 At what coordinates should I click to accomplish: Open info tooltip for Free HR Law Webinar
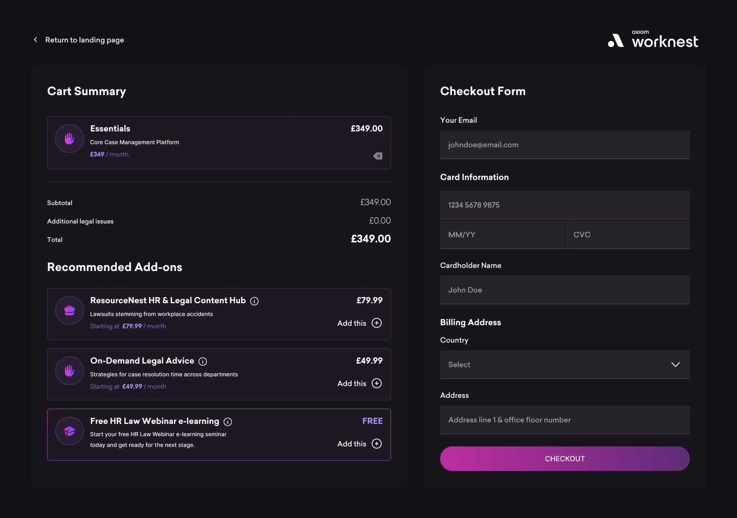click(228, 422)
